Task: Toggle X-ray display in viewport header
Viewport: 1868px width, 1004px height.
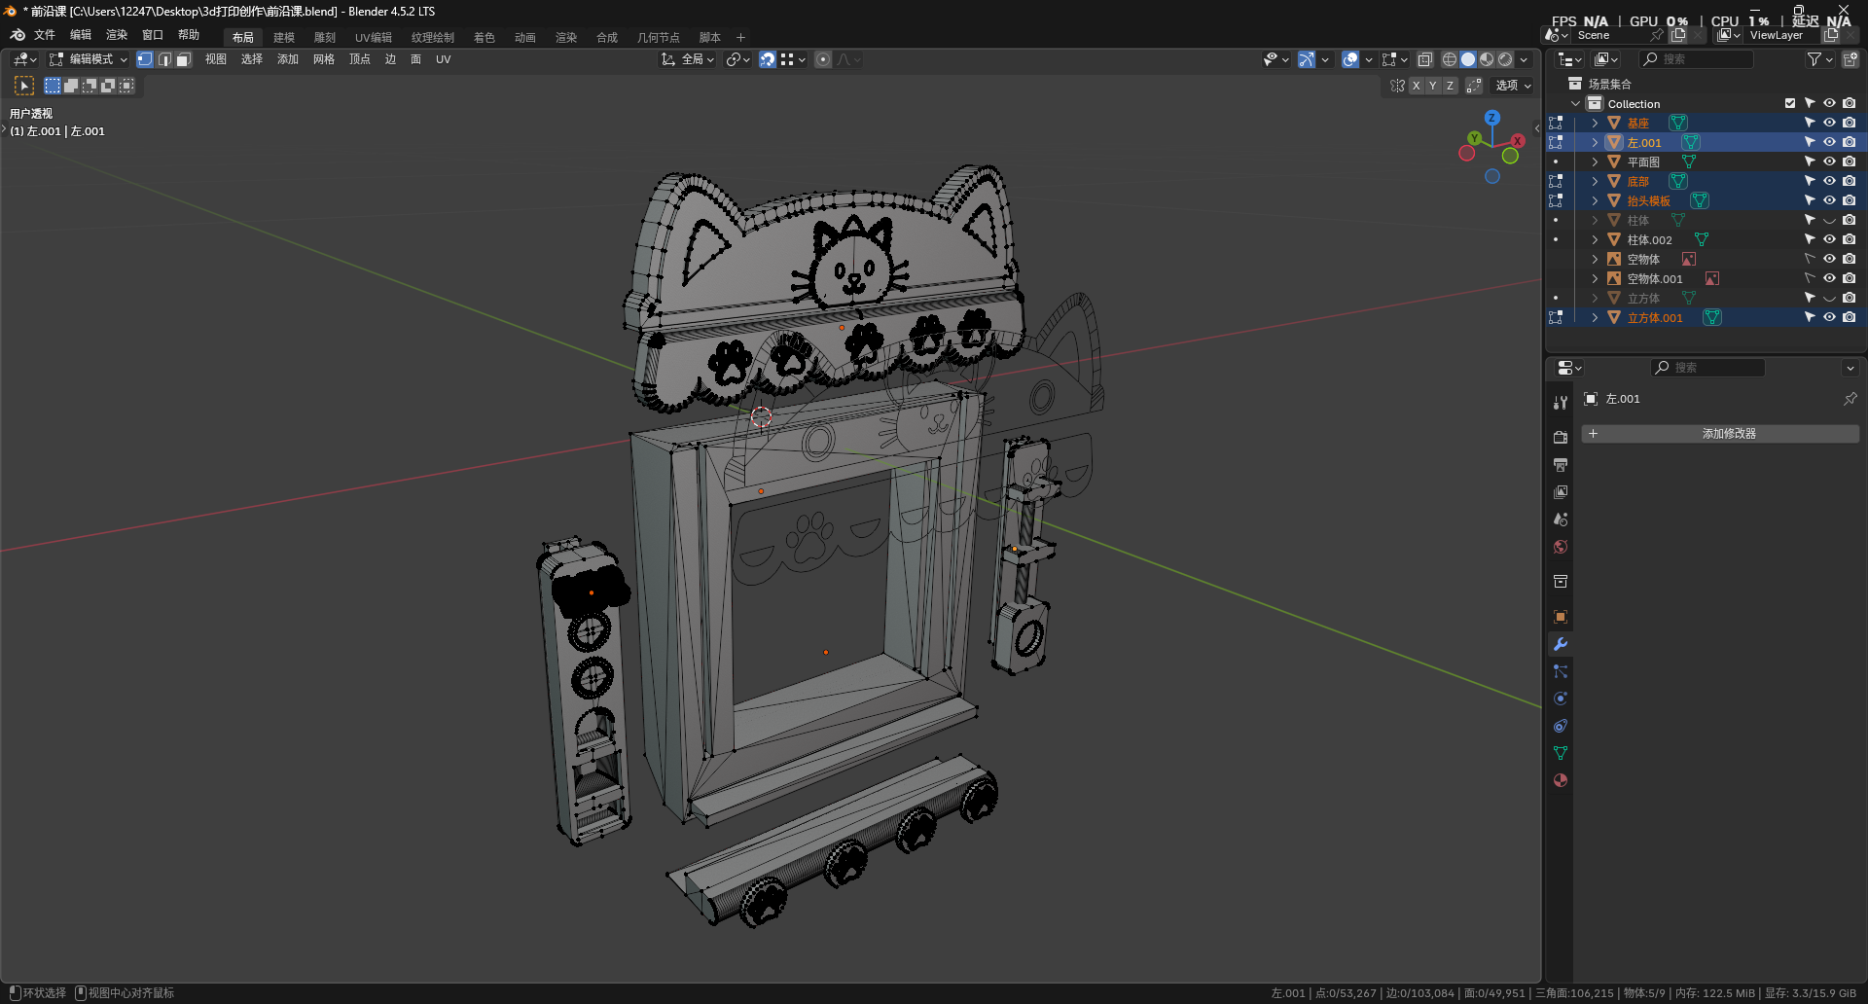Action: click(x=1425, y=59)
